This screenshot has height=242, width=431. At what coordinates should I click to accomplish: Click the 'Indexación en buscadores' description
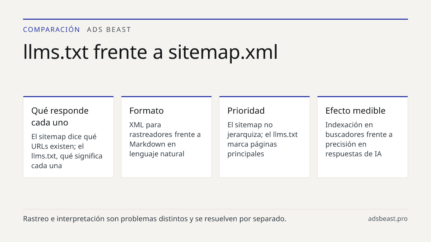coord(359,139)
